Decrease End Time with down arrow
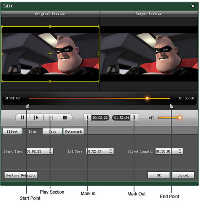This screenshot has height=202, width=199. coord(111,153)
